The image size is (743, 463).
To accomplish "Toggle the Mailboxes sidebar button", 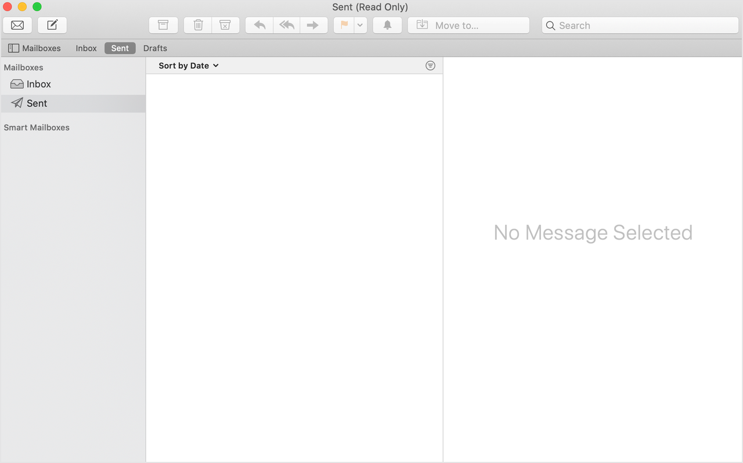I will tap(34, 48).
